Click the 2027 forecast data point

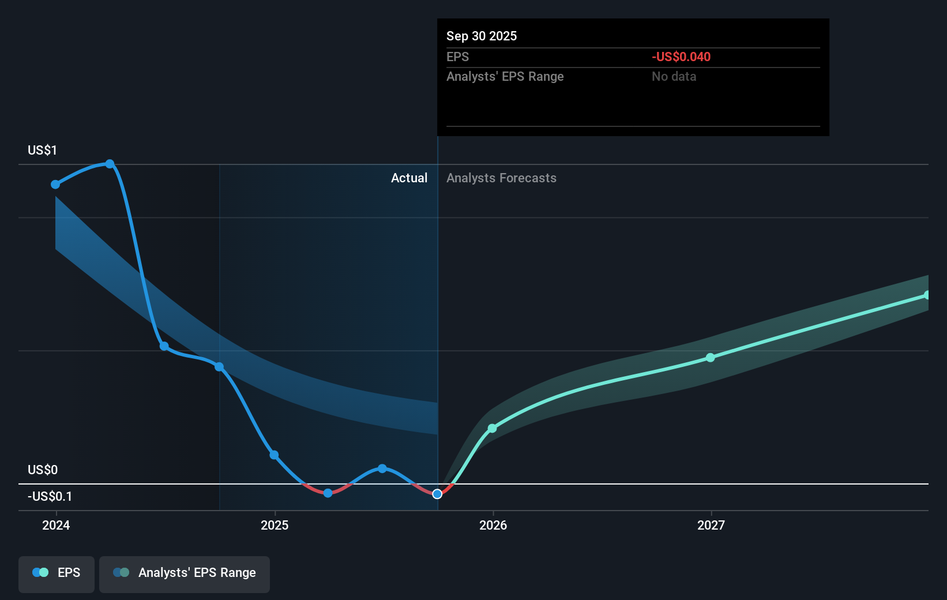(710, 358)
